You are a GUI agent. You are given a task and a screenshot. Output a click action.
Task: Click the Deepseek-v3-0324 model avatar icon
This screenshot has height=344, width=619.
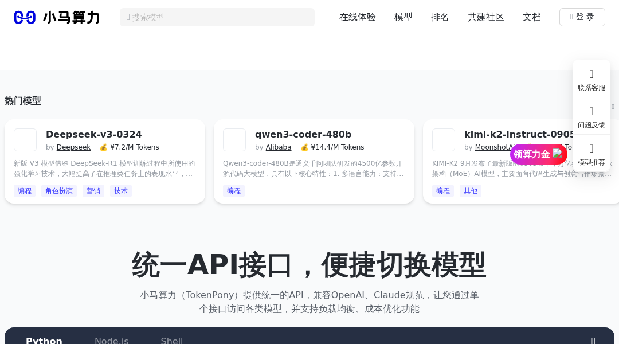[25, 140]
